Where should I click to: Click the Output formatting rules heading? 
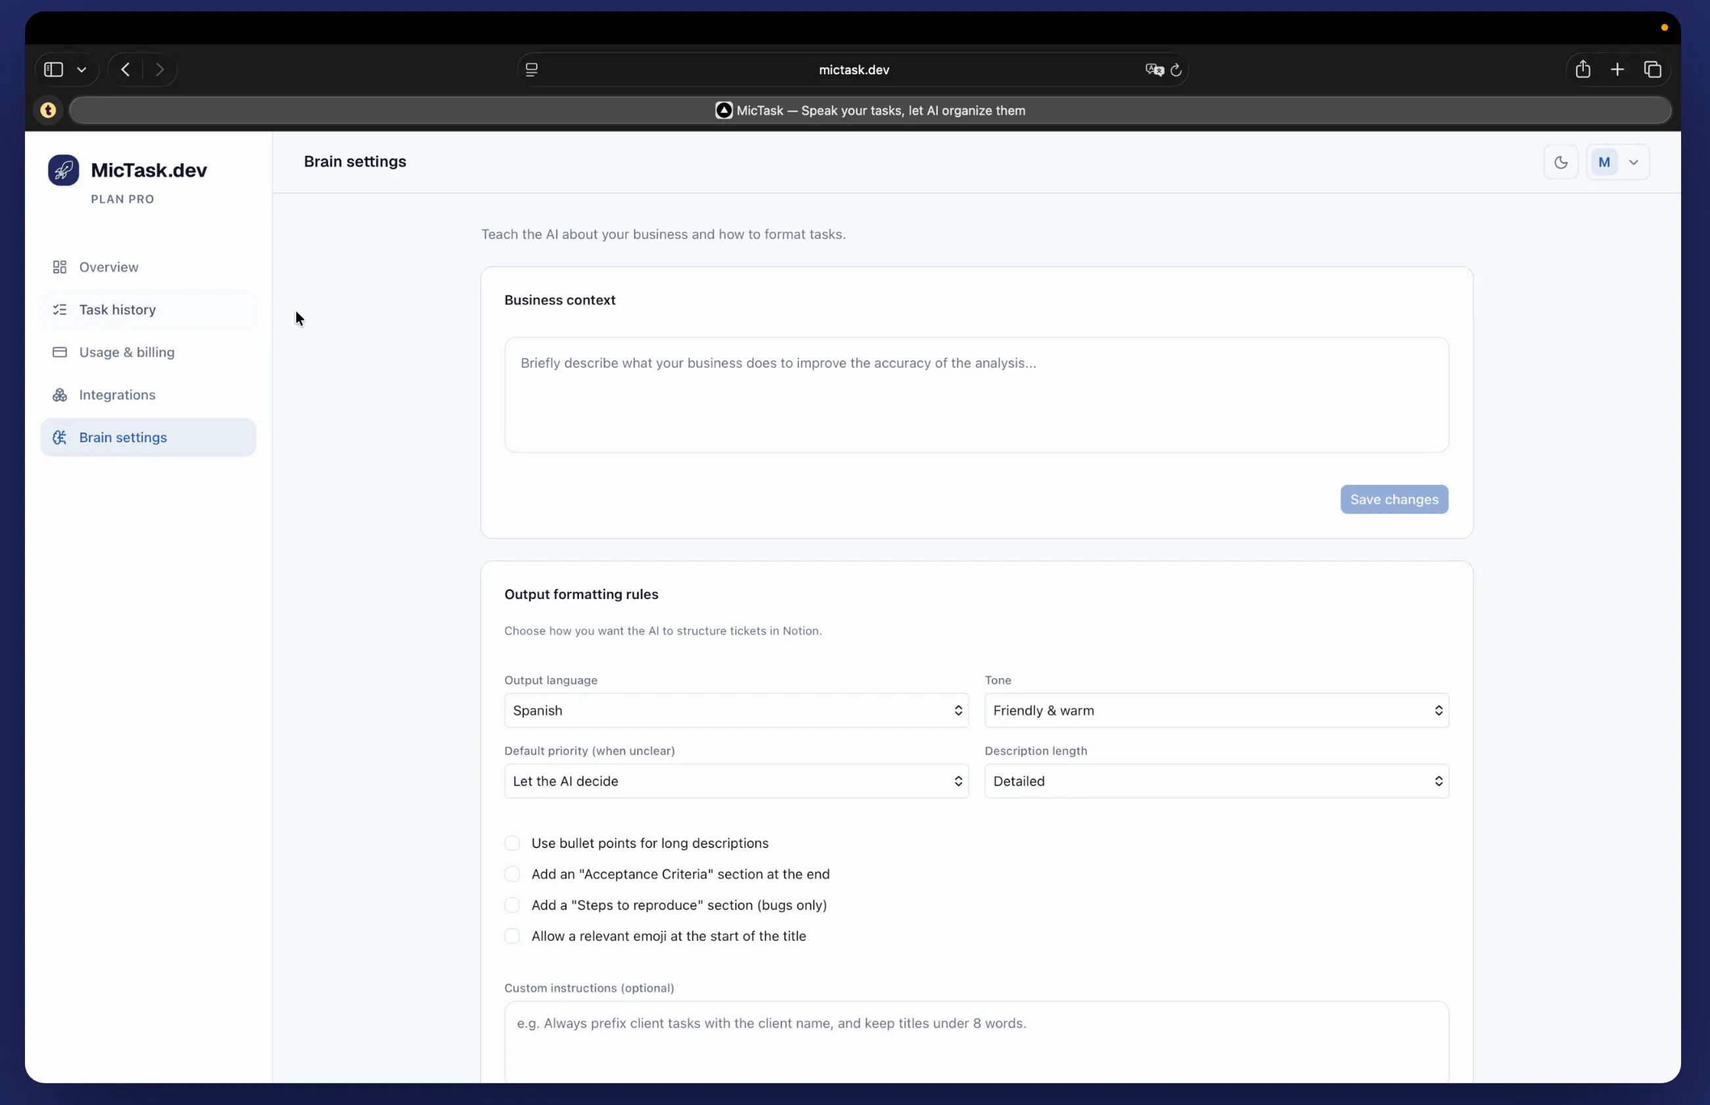(580, 594)
